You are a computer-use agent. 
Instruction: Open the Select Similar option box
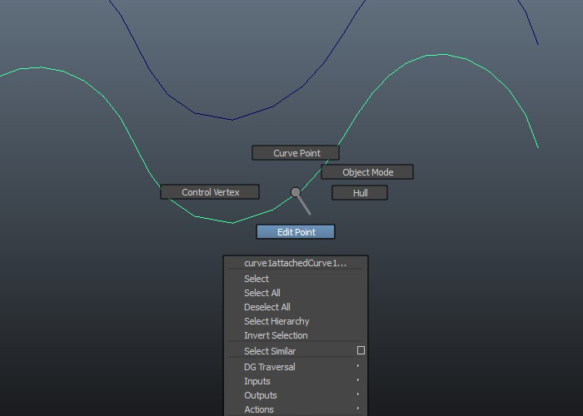point(361,350)
